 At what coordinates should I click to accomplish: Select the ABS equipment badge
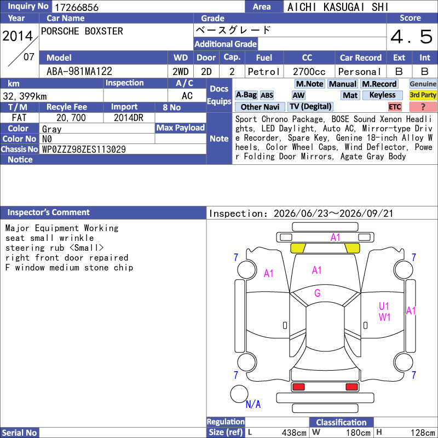(267, 95)
